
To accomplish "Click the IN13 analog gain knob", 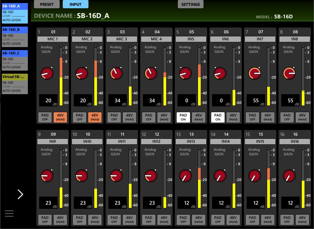I will [x=185, y=176].
